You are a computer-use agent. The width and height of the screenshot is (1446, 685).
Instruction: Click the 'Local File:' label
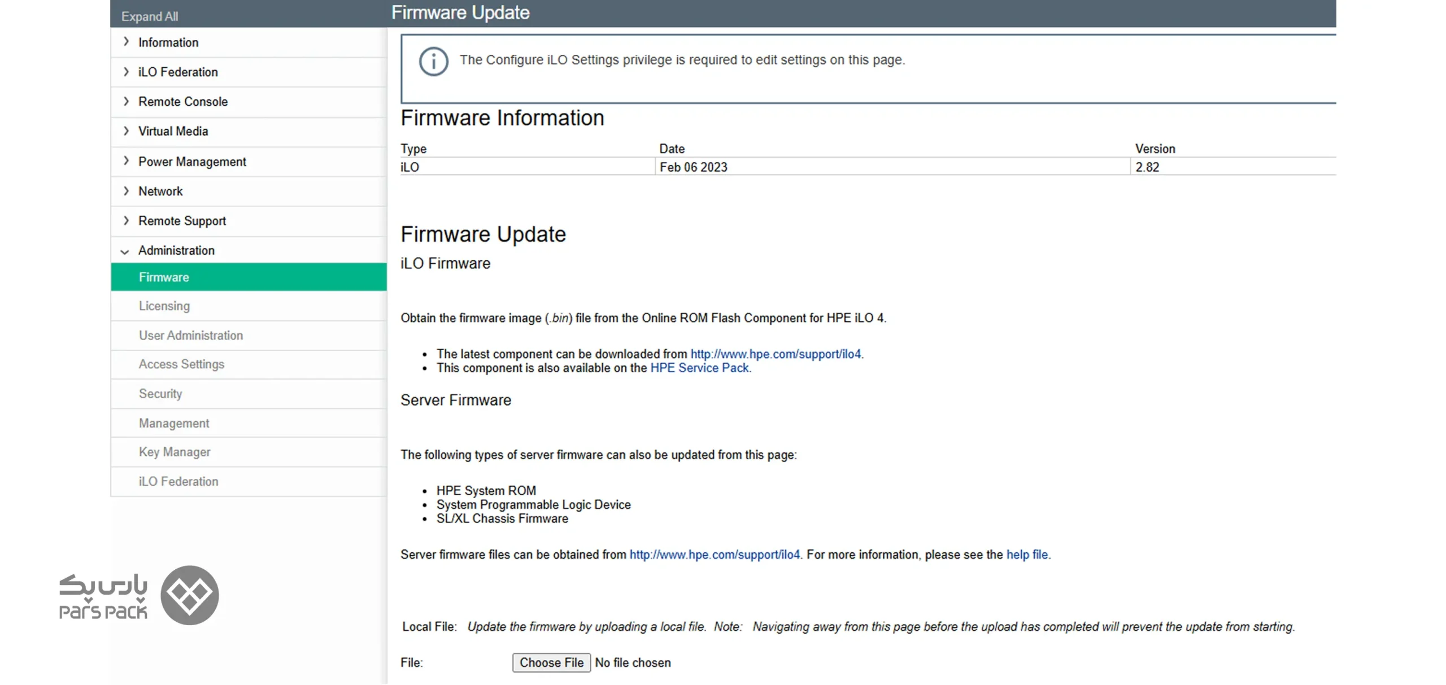tap(429, 626)
